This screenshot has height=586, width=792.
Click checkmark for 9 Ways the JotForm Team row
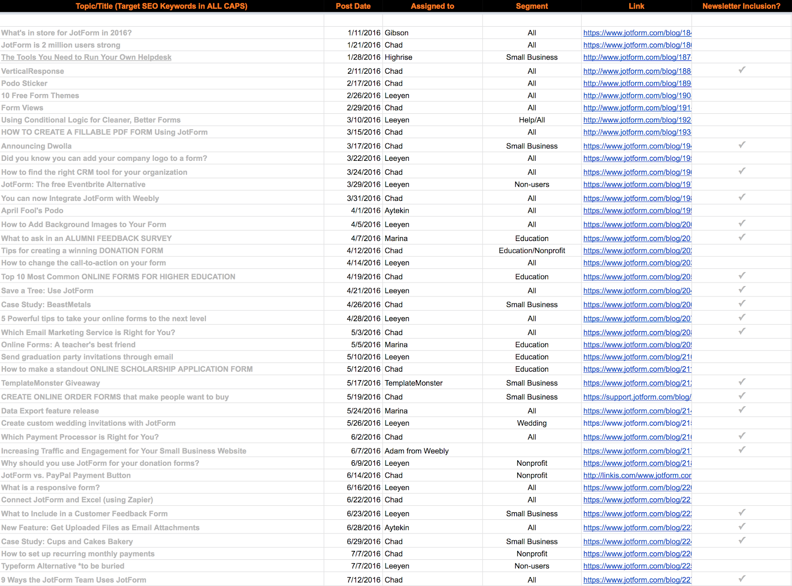point(742,579)
